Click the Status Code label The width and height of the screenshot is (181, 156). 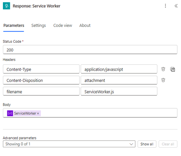coord(12,42)
